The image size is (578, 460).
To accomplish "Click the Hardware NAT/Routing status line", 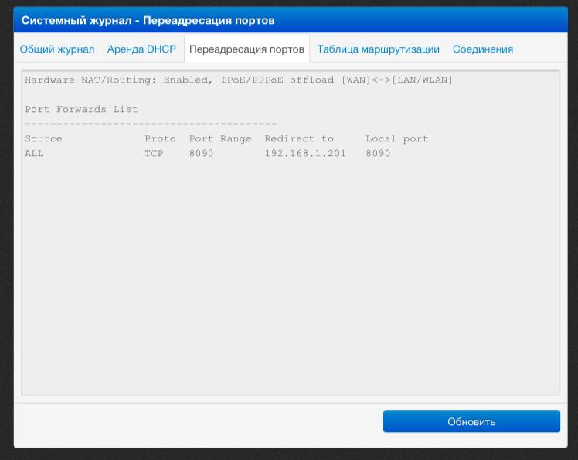I will pos(239,80).
